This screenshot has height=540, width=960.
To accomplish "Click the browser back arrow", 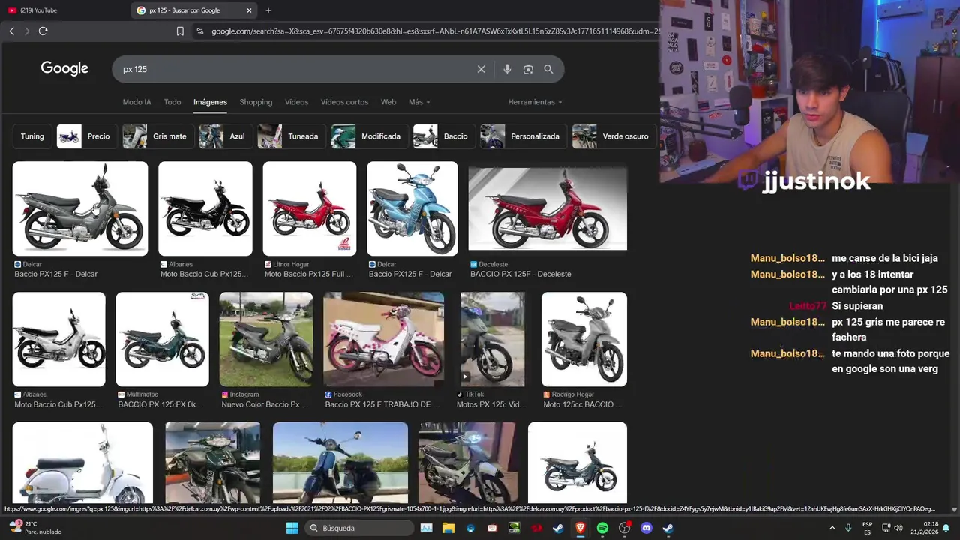I will pos(11,31).
